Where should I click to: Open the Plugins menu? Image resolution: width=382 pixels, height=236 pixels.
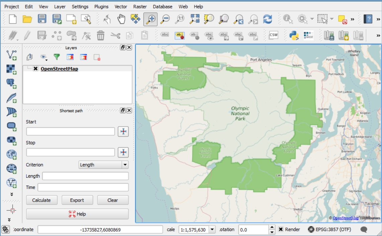pyautogui.click(x=101, y=6)
